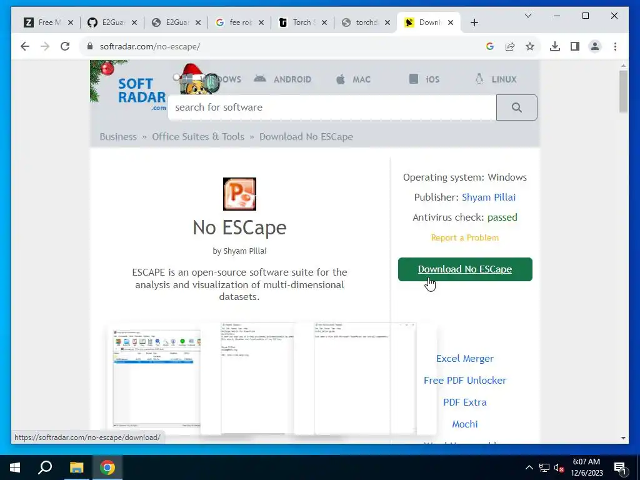
Task: Open iOS category in site nav
Action: tap(424, 79)
